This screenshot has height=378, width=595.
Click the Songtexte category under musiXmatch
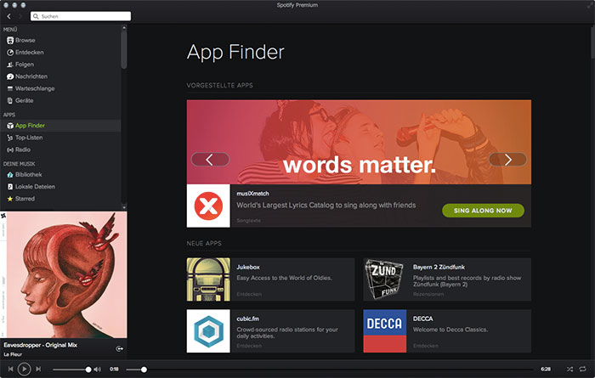point(248,221)
